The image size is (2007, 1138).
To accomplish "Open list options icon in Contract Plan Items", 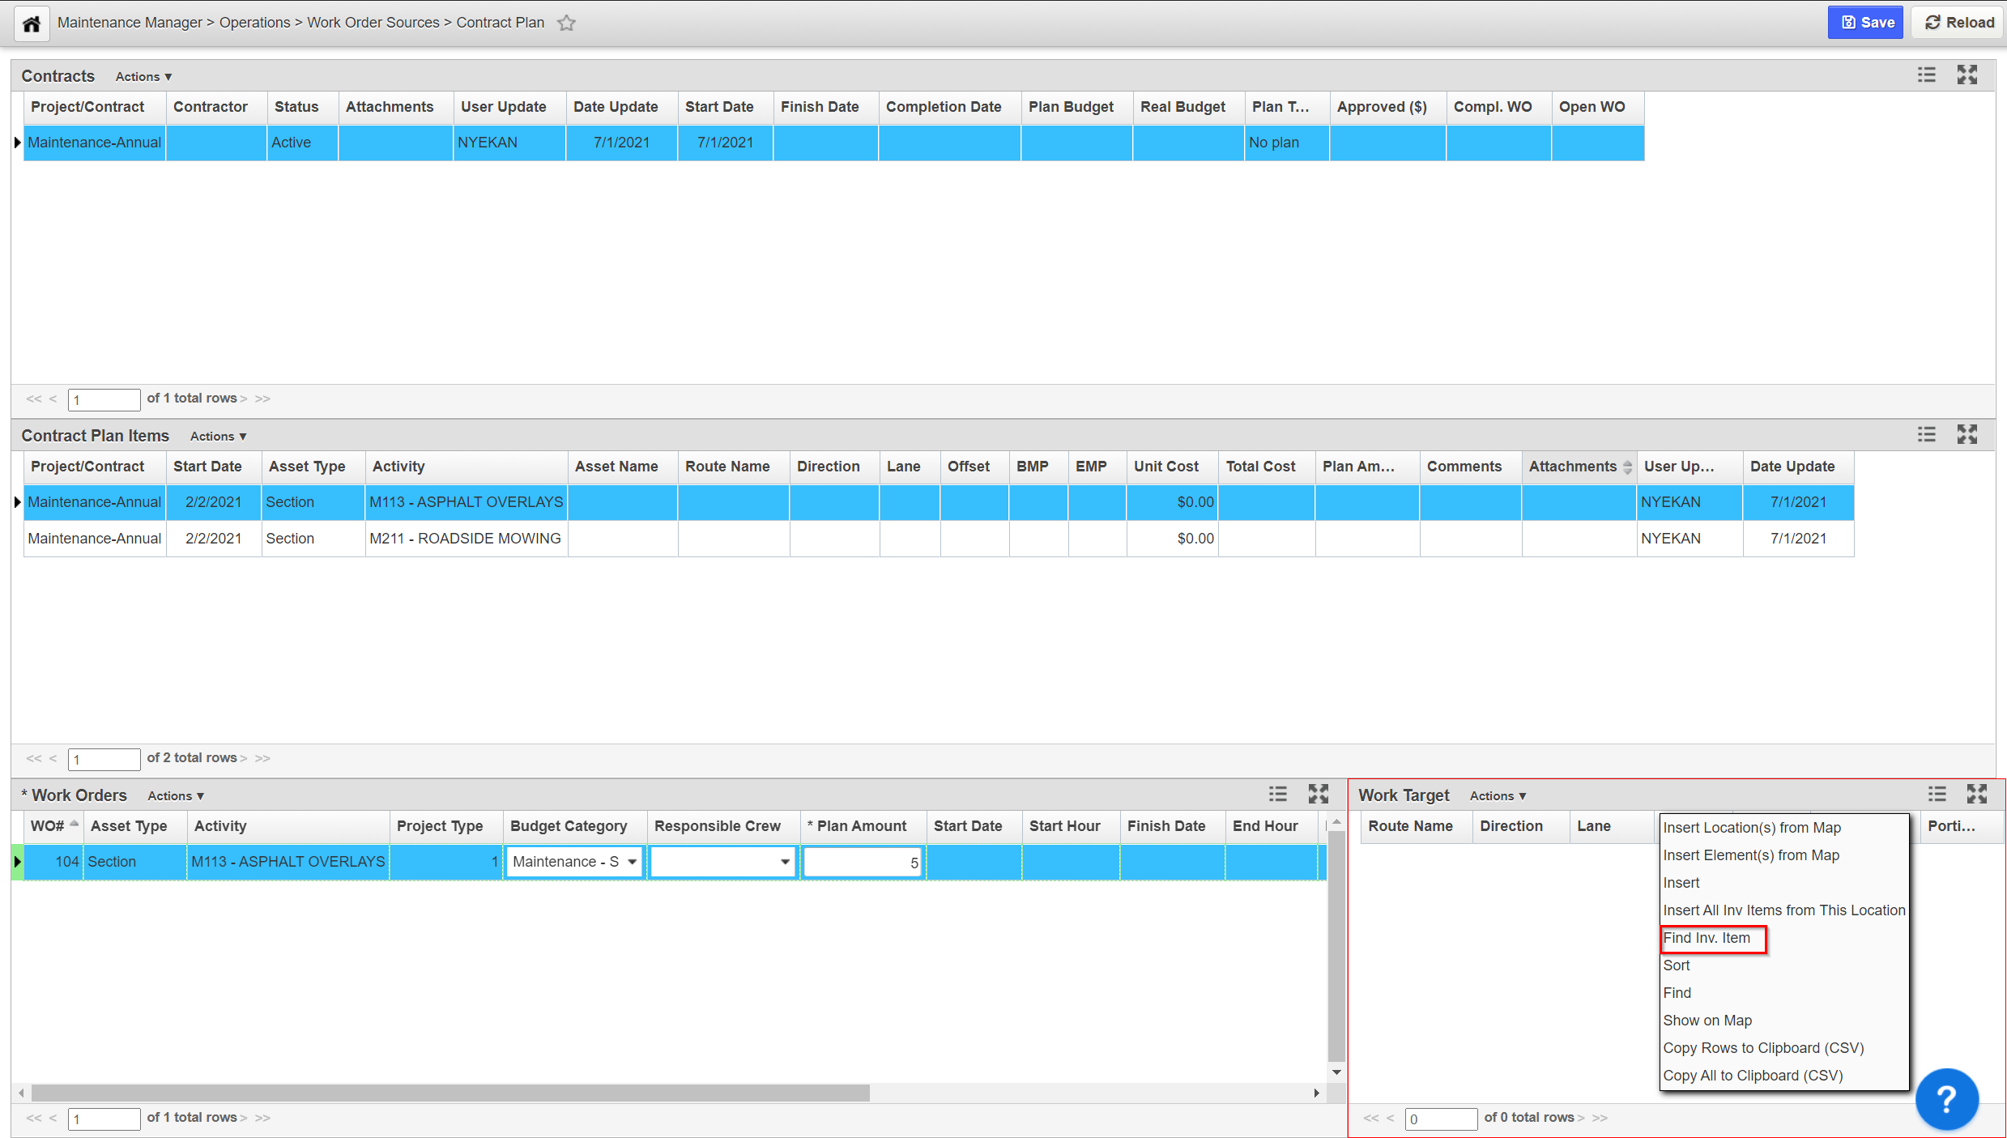I will click(x=1926, y=435).
